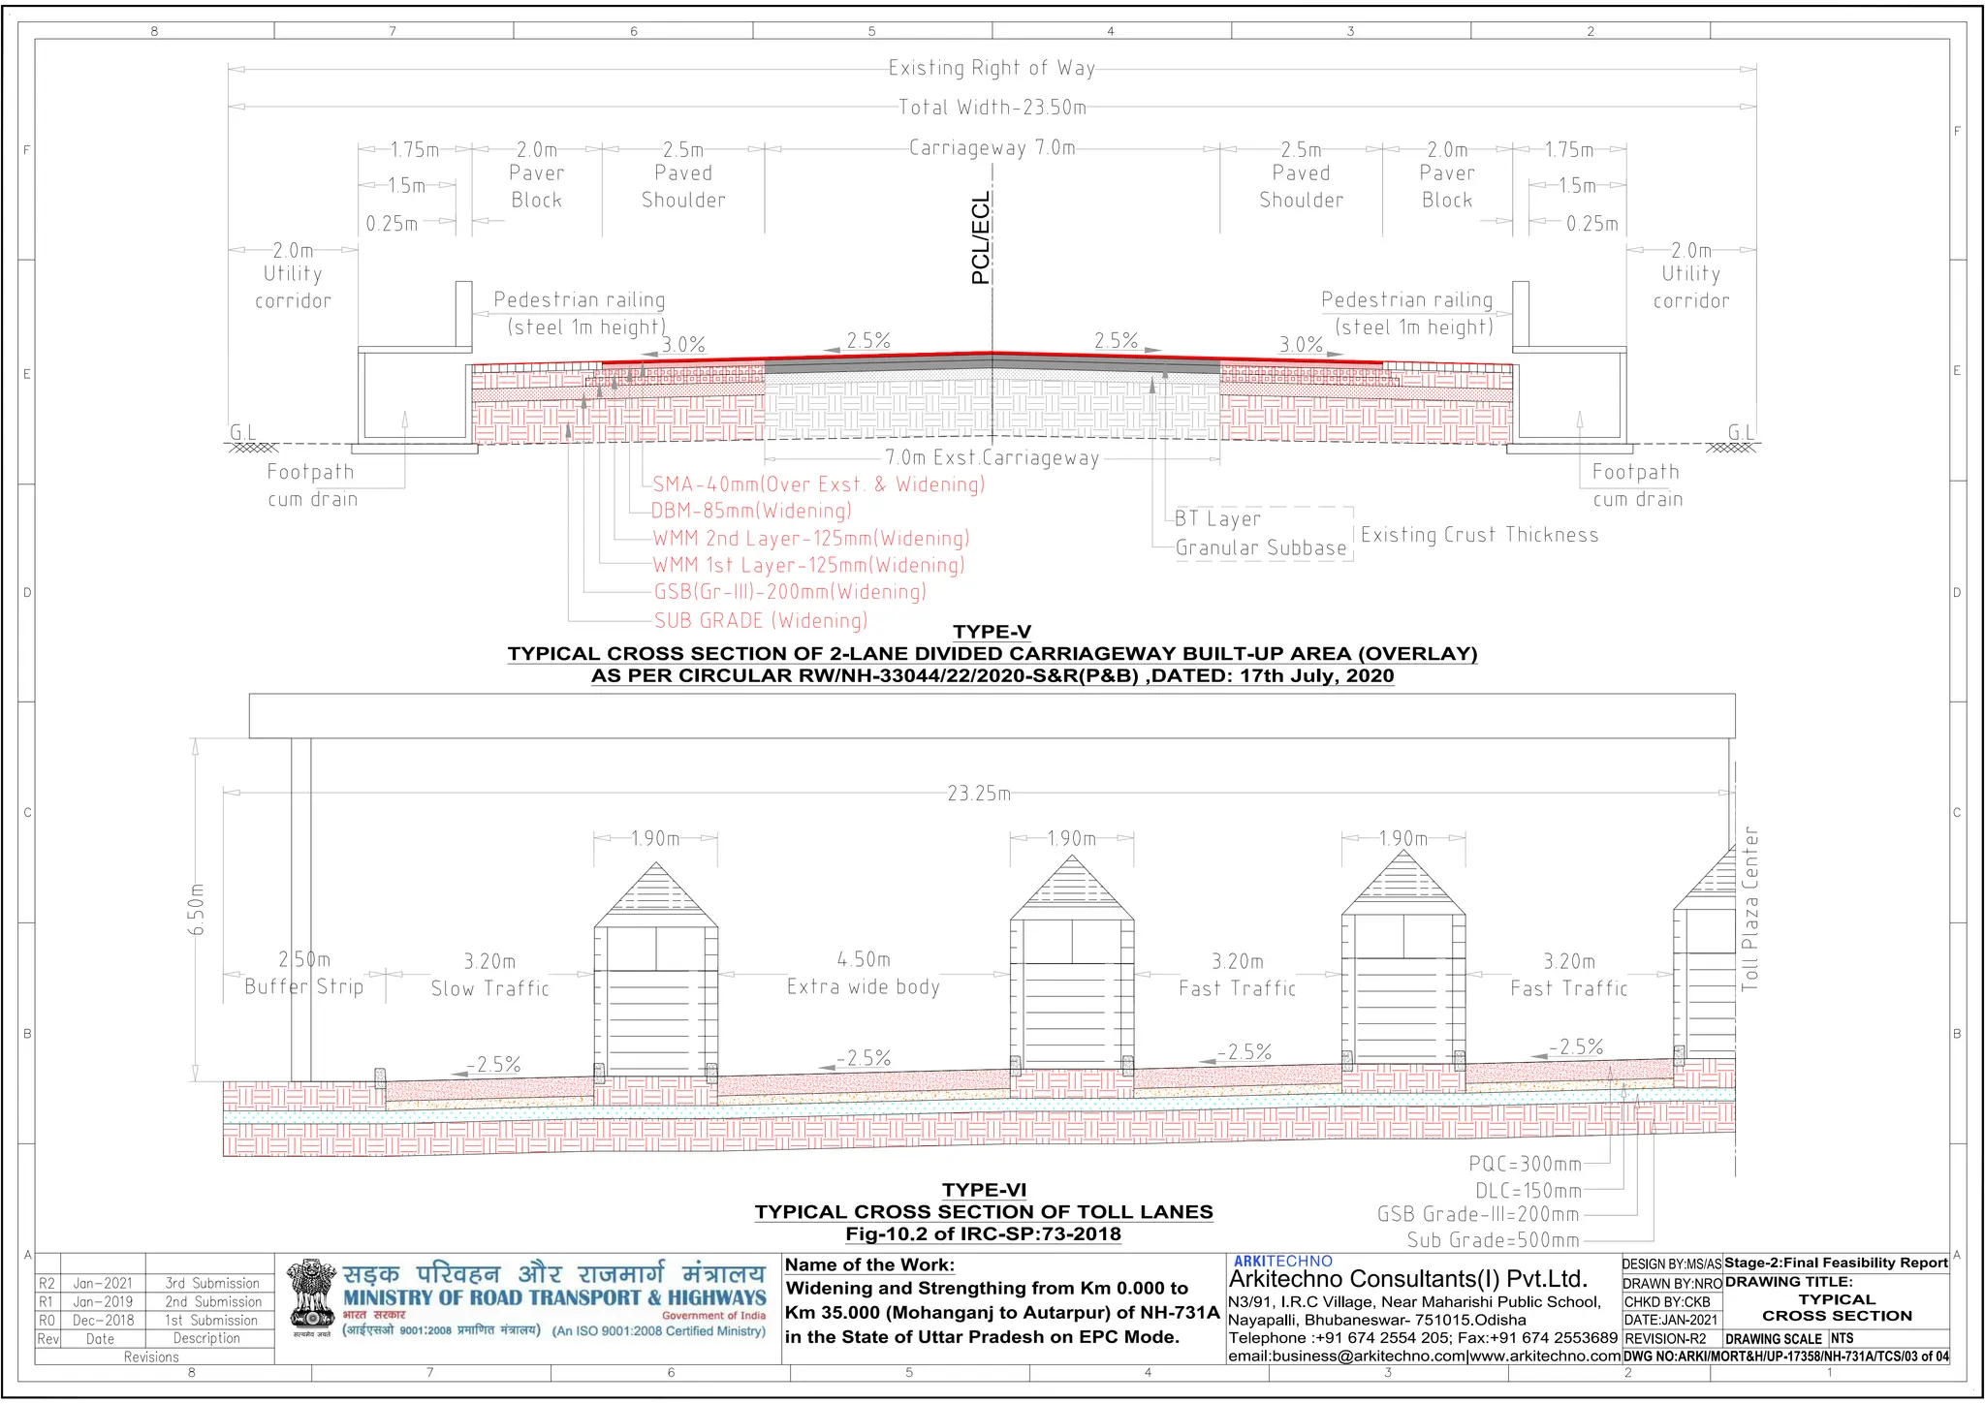The image size is (1985, 1404).
Task: Click the right ground level hatch symbol
Action: coord(1729,448)
